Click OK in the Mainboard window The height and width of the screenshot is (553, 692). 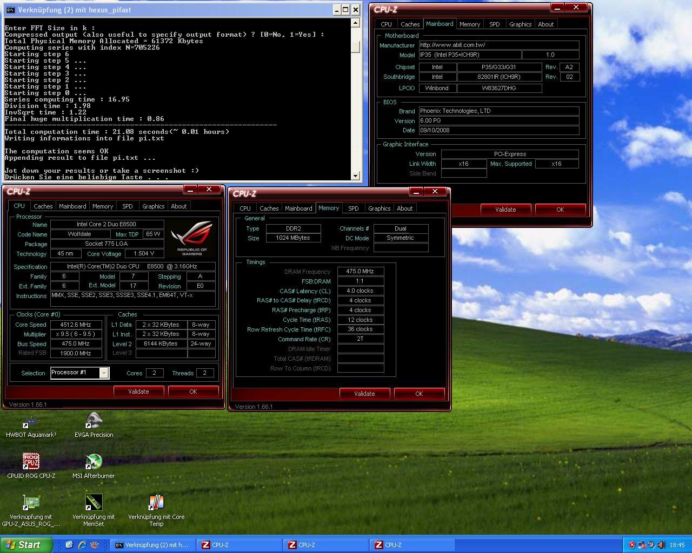point(561,210)
